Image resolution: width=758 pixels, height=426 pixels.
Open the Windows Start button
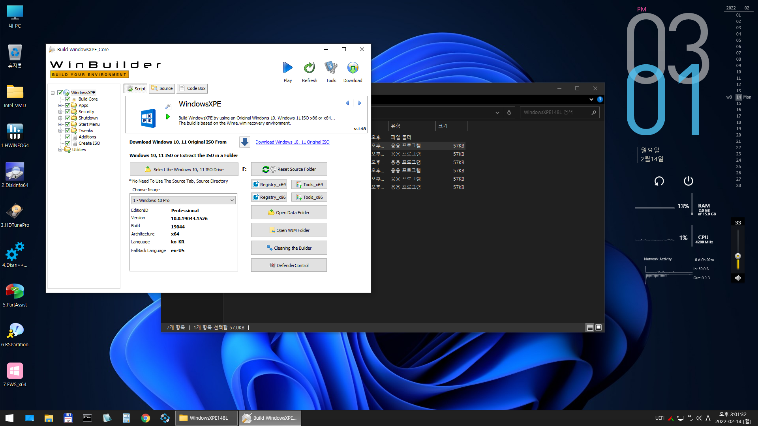point(9,418)
